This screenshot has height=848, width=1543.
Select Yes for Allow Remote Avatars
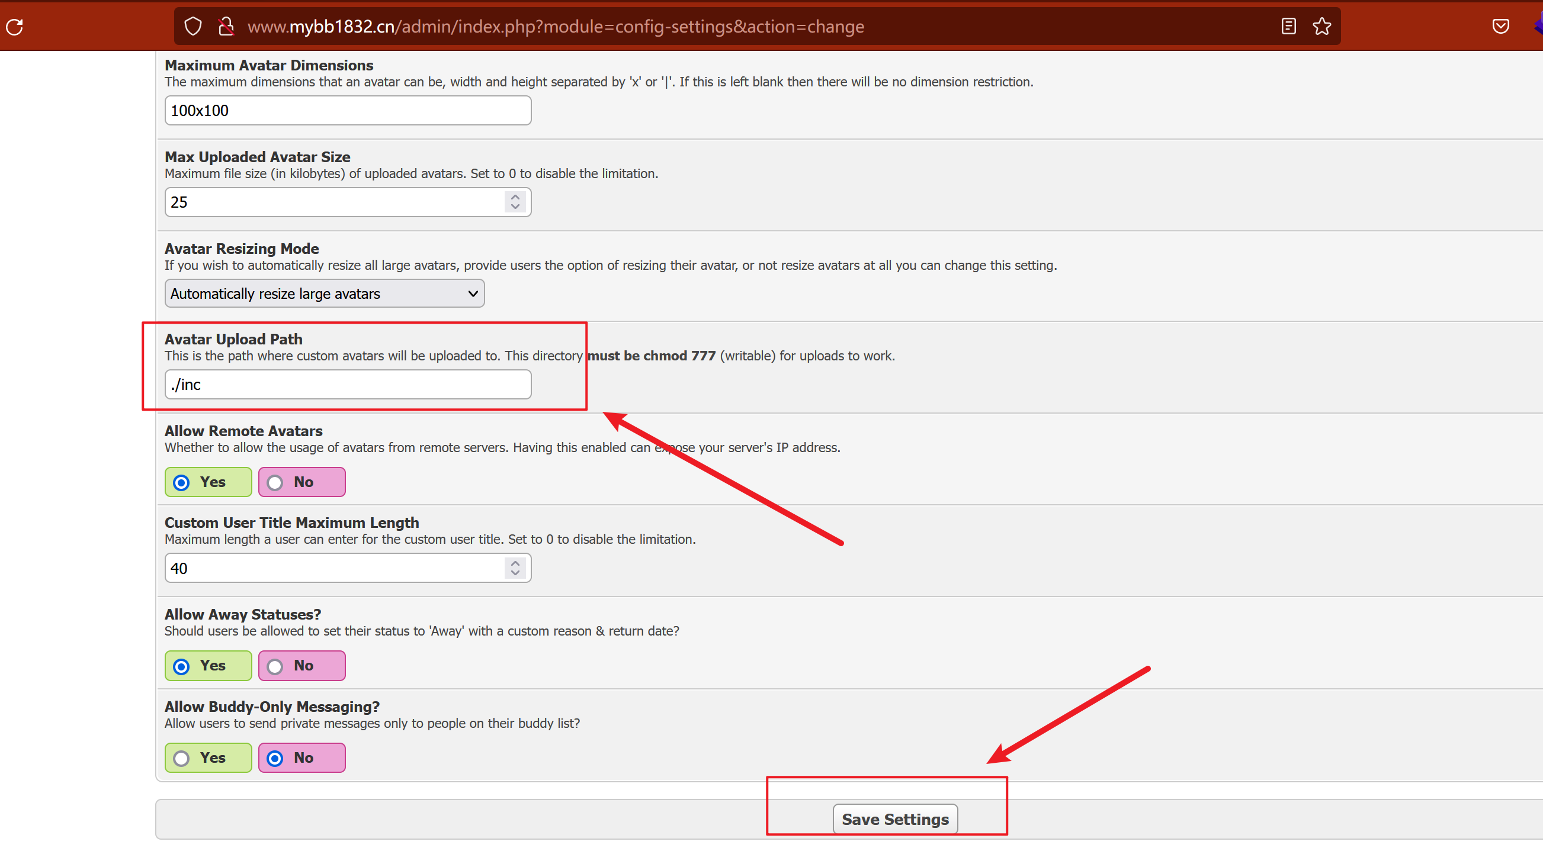coord(181,482)
